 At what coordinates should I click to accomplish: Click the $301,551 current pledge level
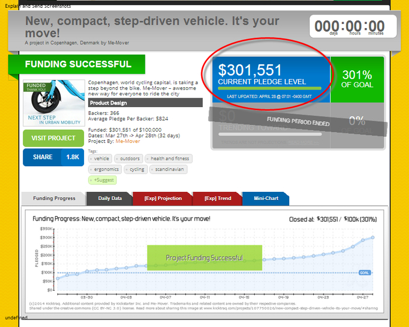[250, 70]
